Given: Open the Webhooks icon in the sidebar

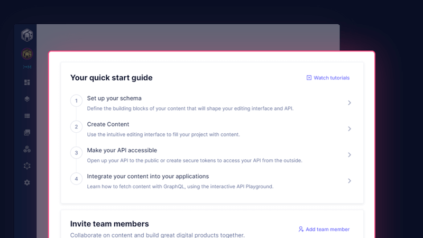Looking at the screenshot, I should (27, 149).
